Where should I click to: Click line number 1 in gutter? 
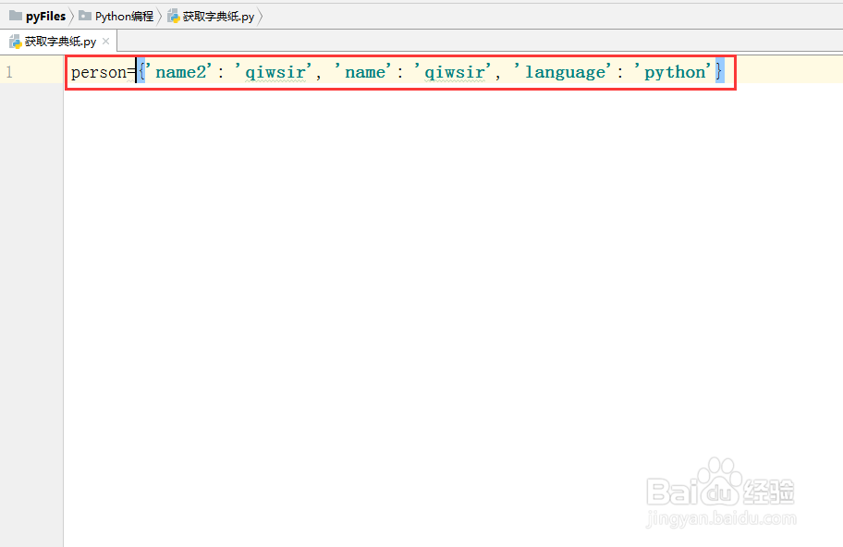[x=9, y=71]
